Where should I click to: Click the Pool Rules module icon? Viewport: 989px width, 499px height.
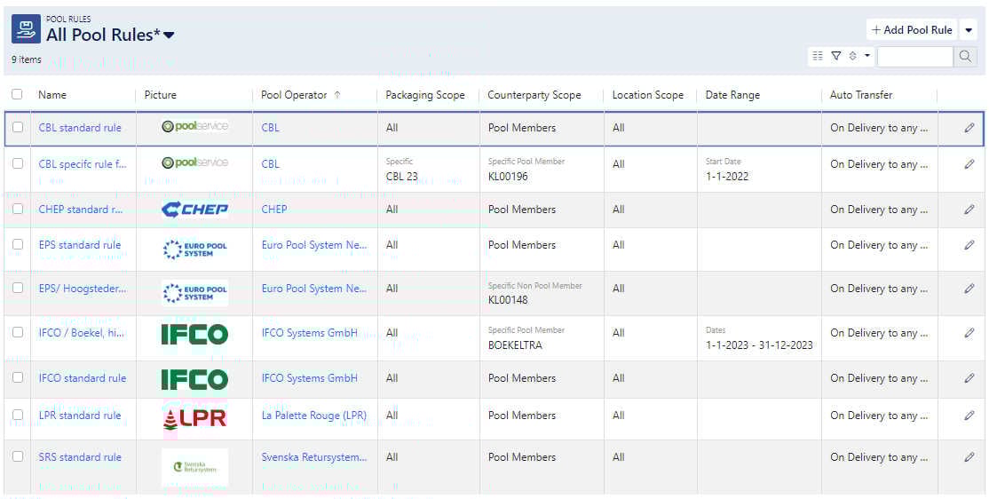pos(26,29)
